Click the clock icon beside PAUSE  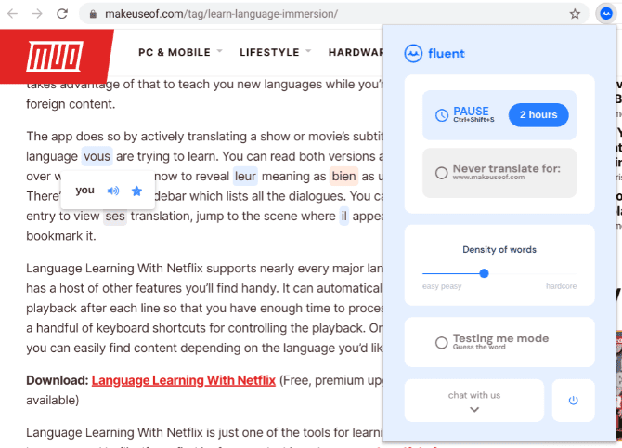tap(442, 115)
